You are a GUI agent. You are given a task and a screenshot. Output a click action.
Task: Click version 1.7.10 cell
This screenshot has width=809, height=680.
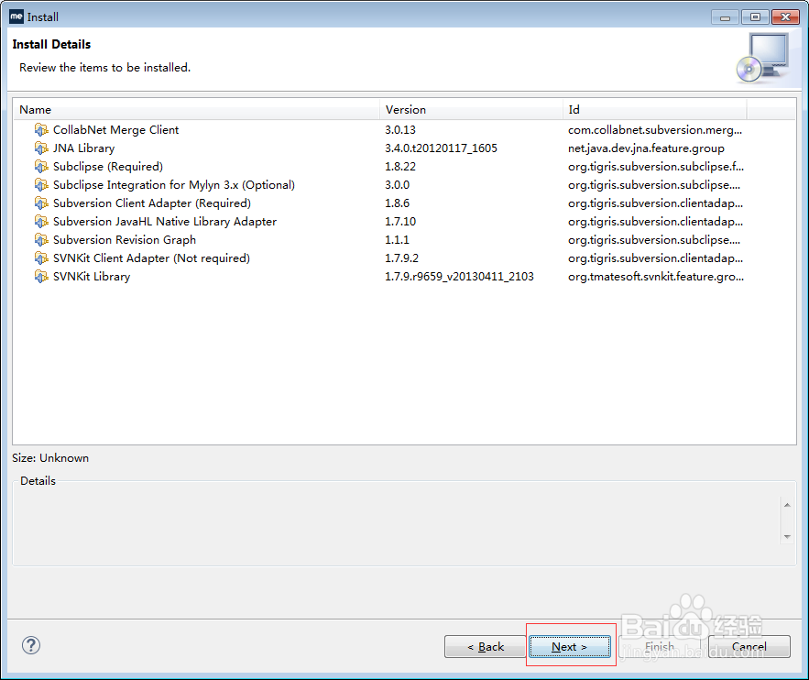pyautogui.click(x=399, y=222)
